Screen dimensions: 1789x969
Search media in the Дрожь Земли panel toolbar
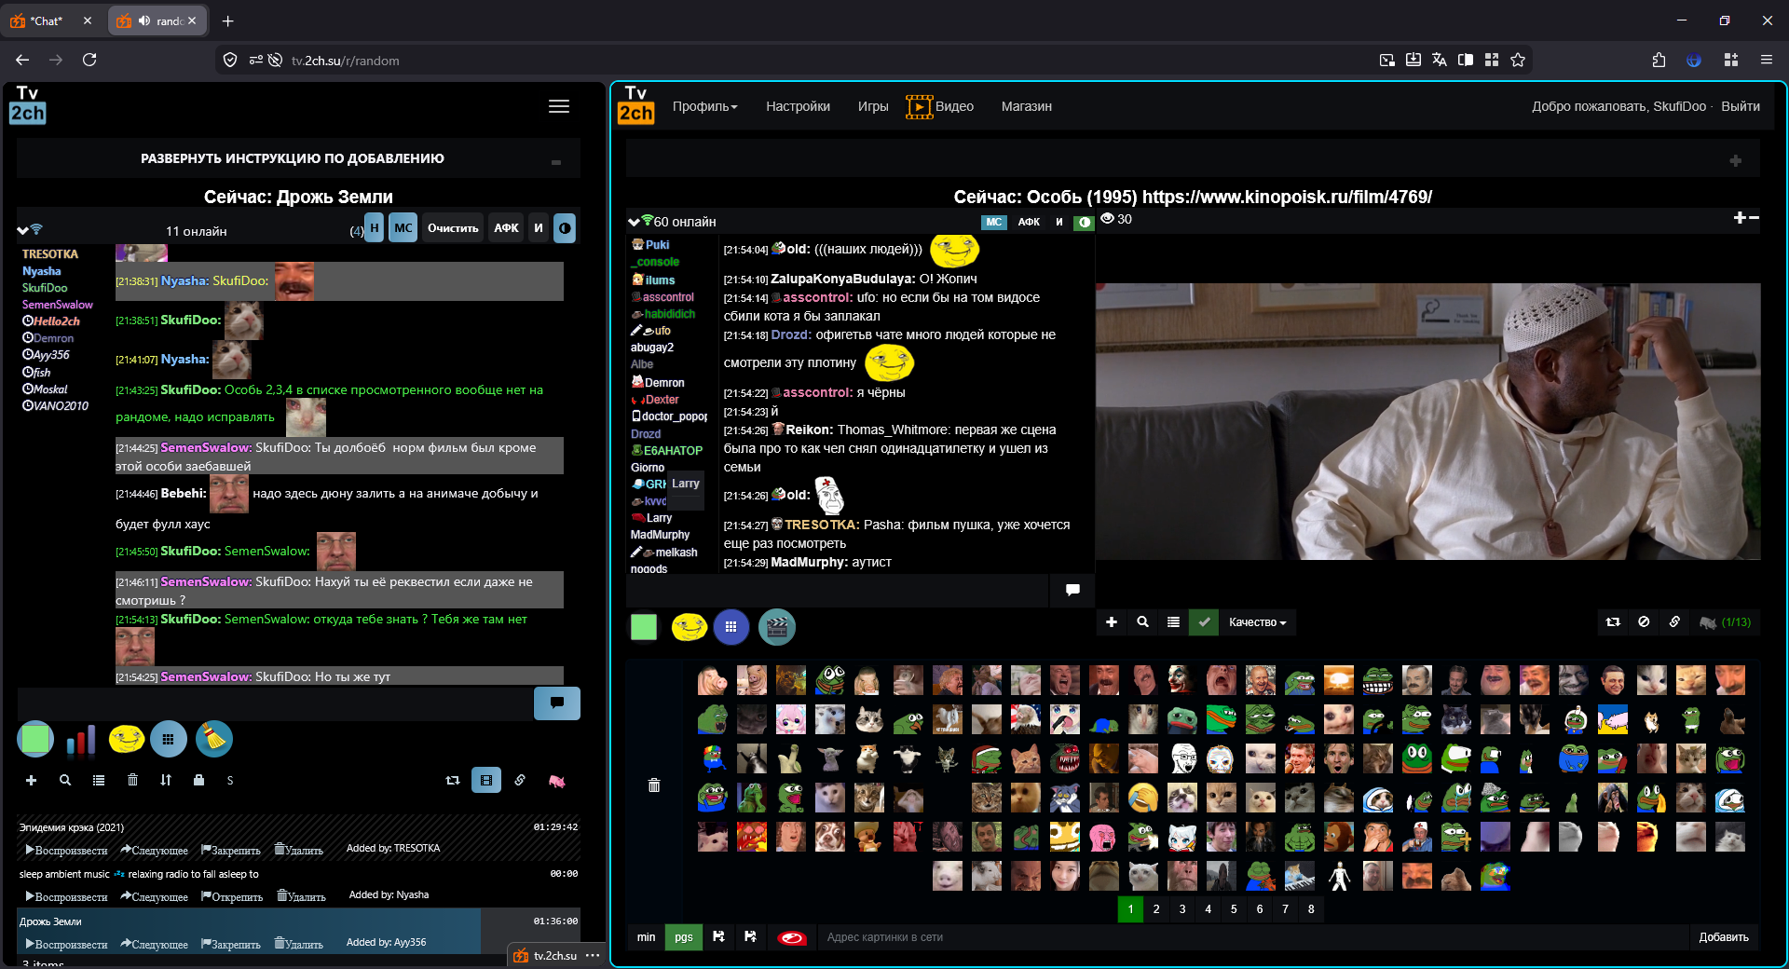tap(65, 780)
